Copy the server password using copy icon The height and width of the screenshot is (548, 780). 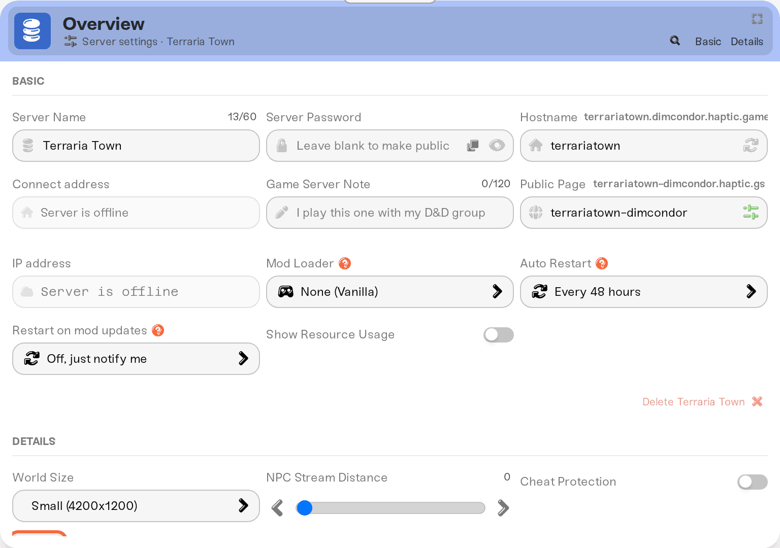[x=473, y=146]
